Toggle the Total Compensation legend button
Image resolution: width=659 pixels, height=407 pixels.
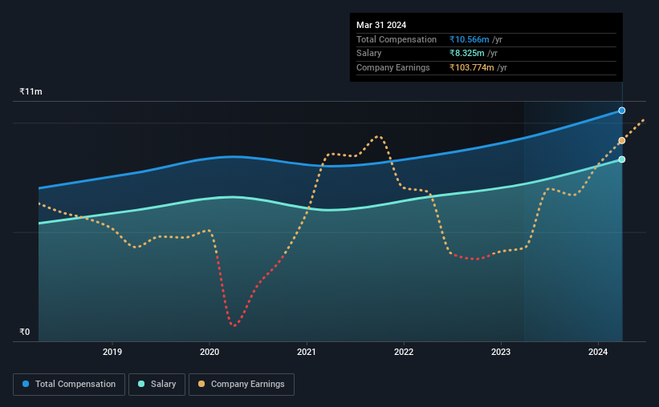(69, 385)
